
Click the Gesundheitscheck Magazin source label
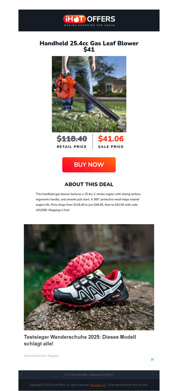[41, 355]
